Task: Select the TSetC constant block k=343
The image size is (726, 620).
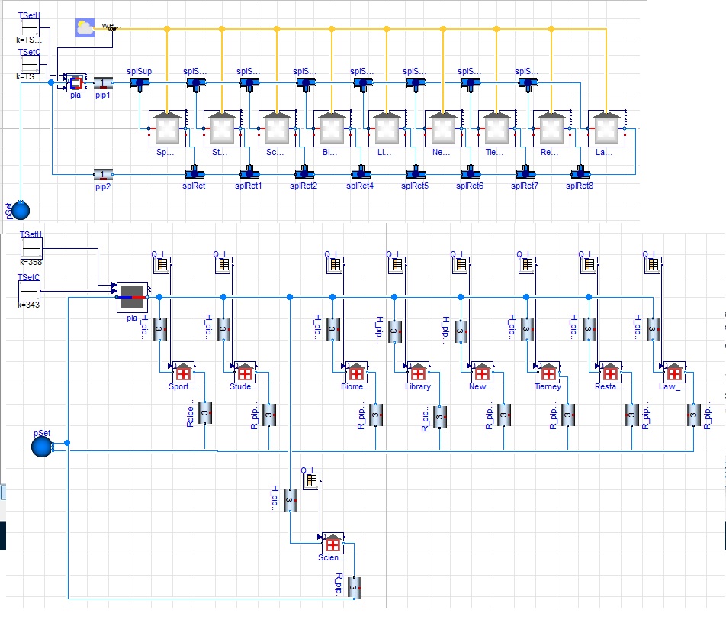Action: tap(29, 291)
